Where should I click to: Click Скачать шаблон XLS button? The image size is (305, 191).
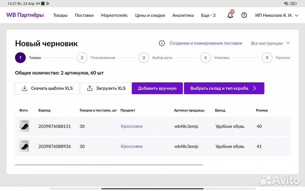pos(47,88)
